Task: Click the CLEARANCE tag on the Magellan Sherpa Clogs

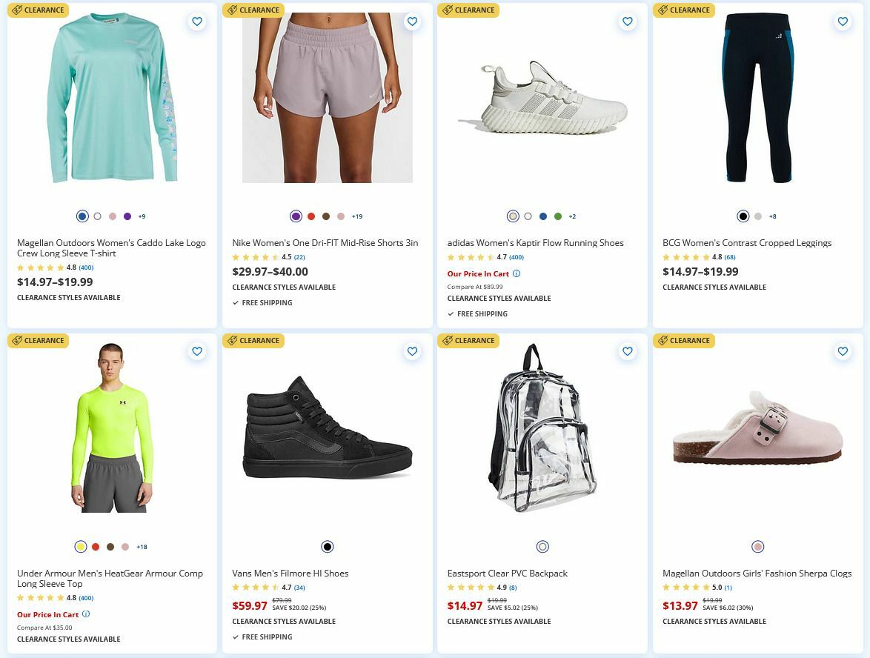Action: point(683,340)
